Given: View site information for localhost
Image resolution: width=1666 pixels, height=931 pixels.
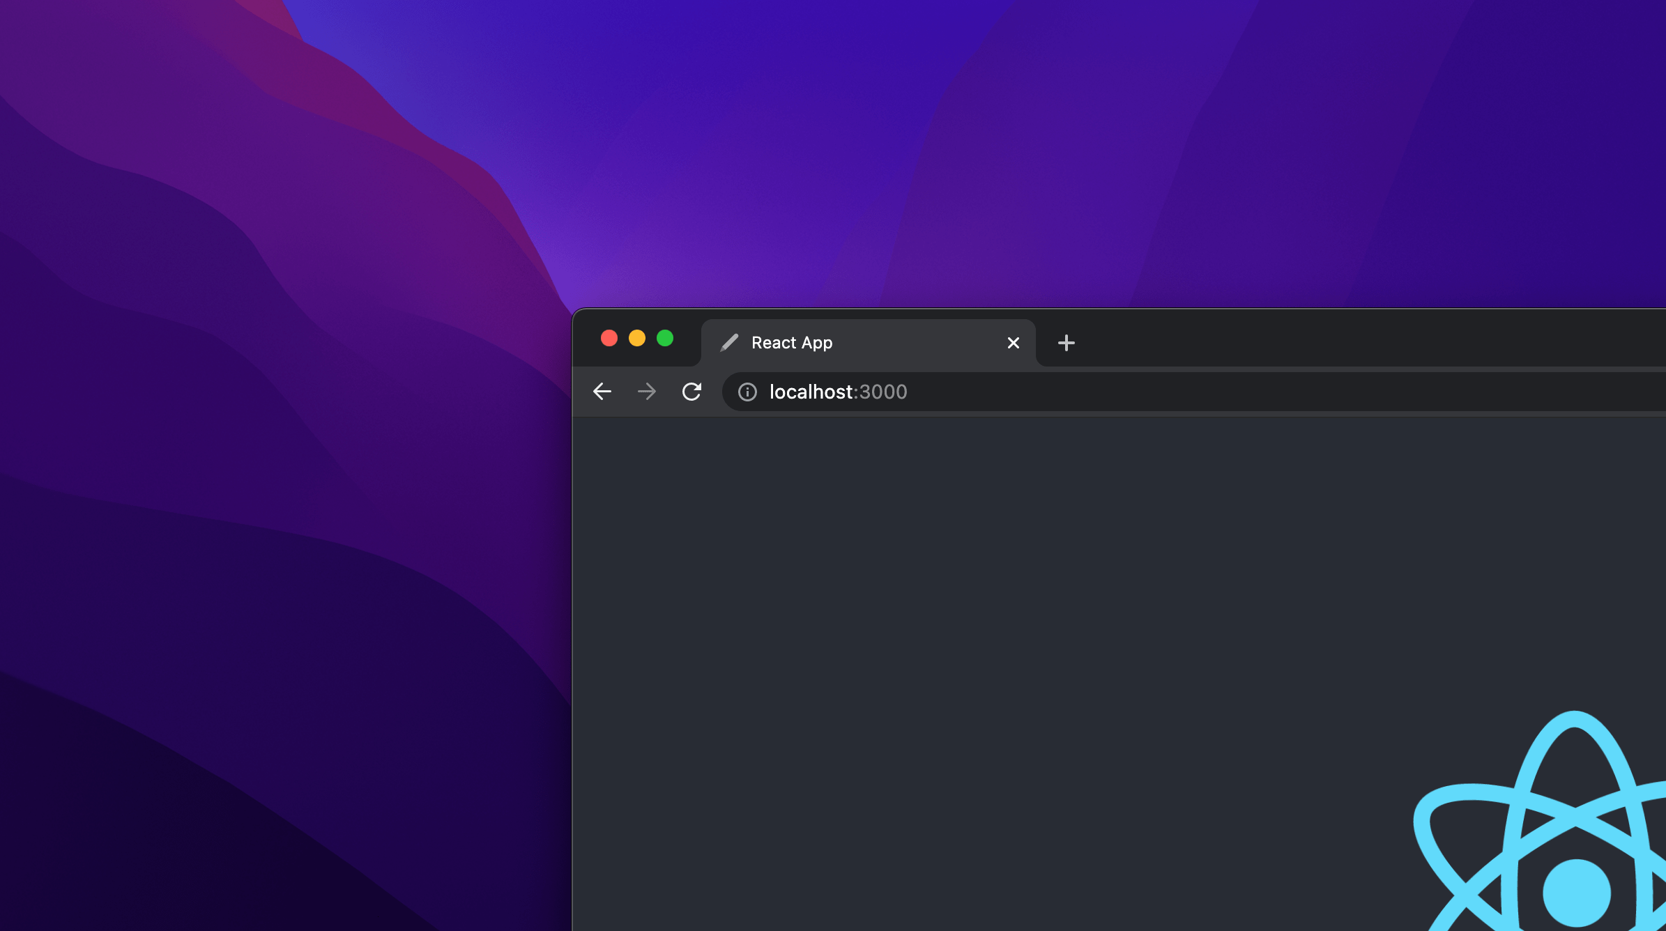Looking at the screenshot, I should 747,392.
